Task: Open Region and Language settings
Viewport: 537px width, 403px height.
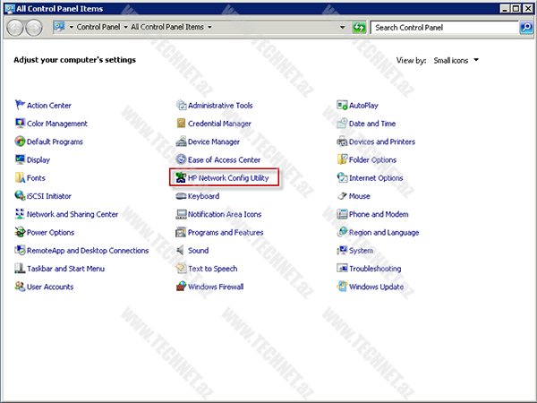Action: point(384,233)
